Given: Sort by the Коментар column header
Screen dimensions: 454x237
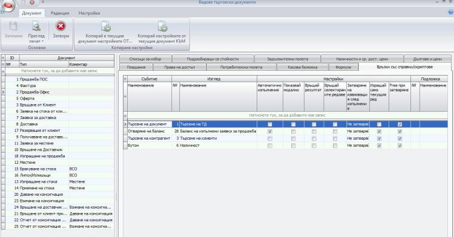Looking at the screenshot, I should tap(91, 65).
